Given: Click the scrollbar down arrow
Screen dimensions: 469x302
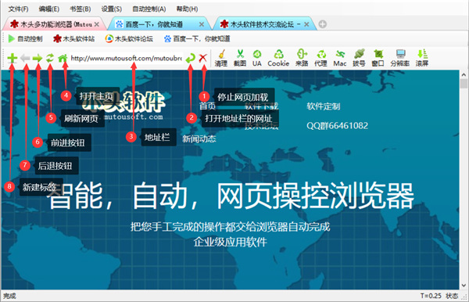Looking at the screenshot, I should (x=464, y=286).
